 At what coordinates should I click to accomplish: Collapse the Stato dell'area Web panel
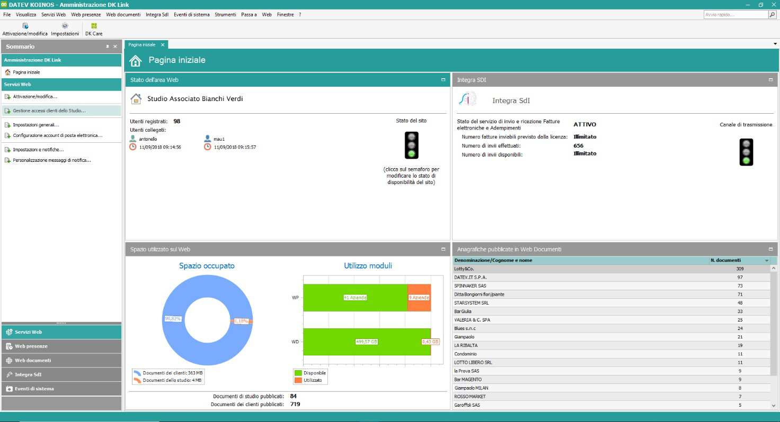pos(443,80)
